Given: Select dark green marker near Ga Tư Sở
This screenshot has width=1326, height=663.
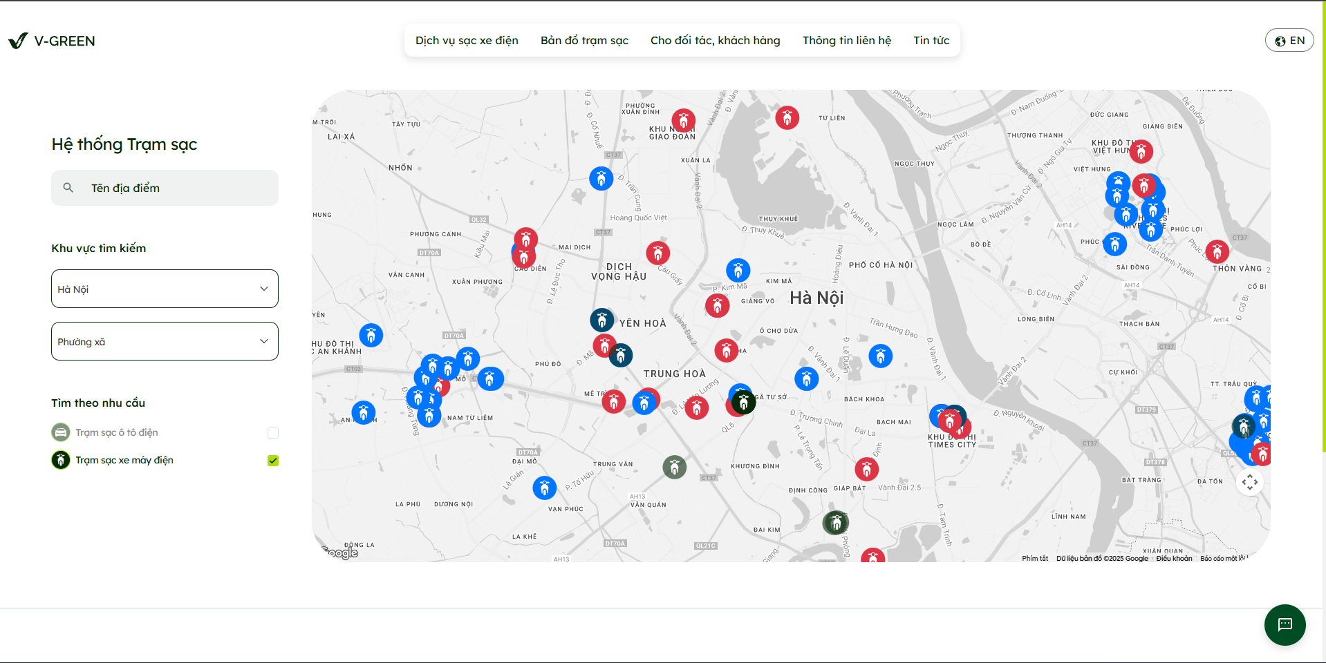Looking at the screenshot, I should [x=743, y=401].
